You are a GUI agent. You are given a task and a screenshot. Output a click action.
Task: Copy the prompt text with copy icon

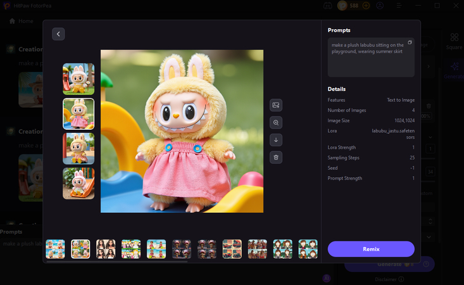(x=410, y=42)
